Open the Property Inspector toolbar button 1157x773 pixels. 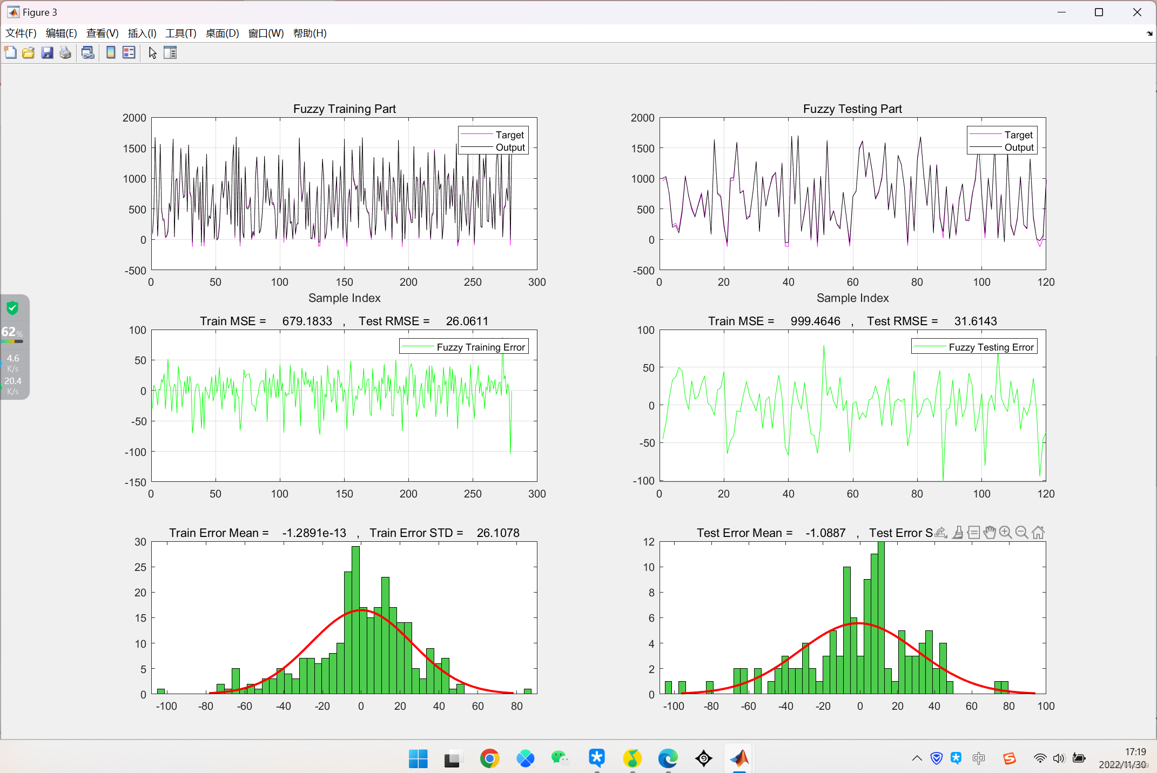(x=170, y=53)
